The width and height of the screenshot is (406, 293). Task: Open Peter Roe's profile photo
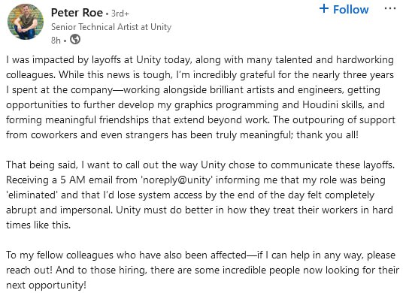click(x=26, y=22)
